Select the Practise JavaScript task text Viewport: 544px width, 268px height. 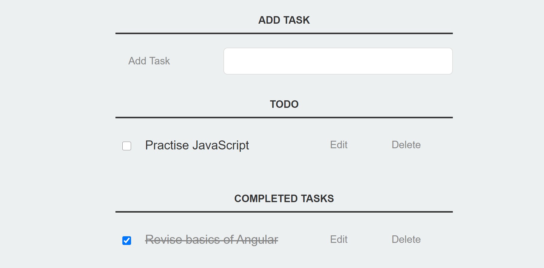(x=197, y=145)
